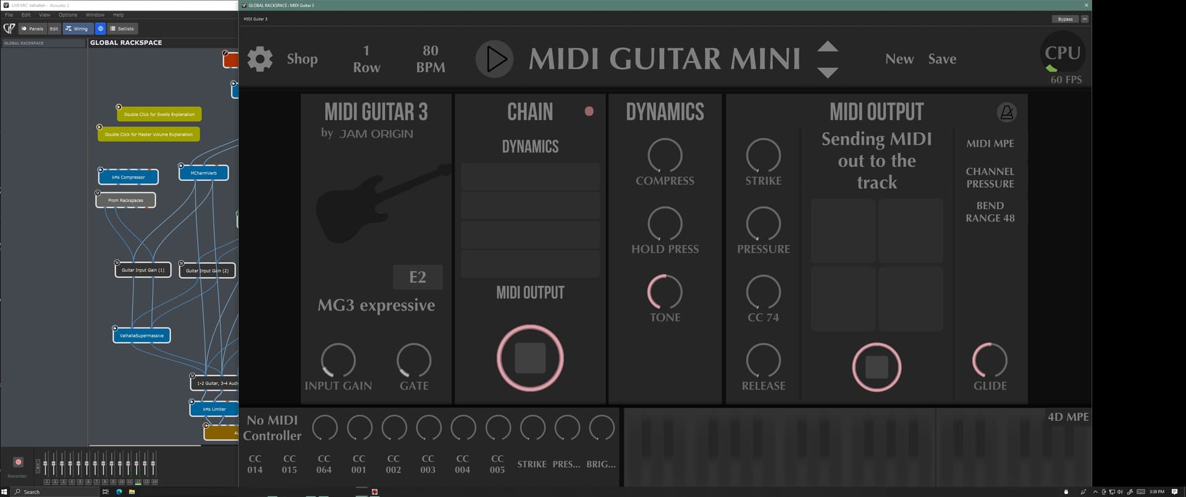1186x497 pixels.
Task: Click the HOLD PRESS knob
Action: click(x=665, y=224)
